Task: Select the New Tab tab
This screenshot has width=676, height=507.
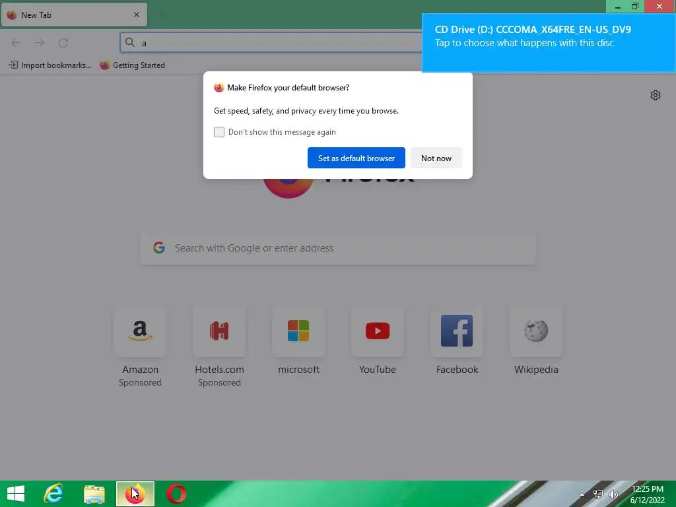Action: pos(74,15)
